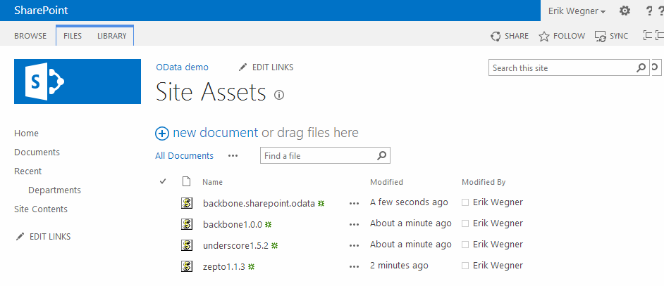Open ellipsis menu for backbone.sharepoint.odata
This screenshot has width=664, height=286.
pyautogui.click(x=354, y=203)
